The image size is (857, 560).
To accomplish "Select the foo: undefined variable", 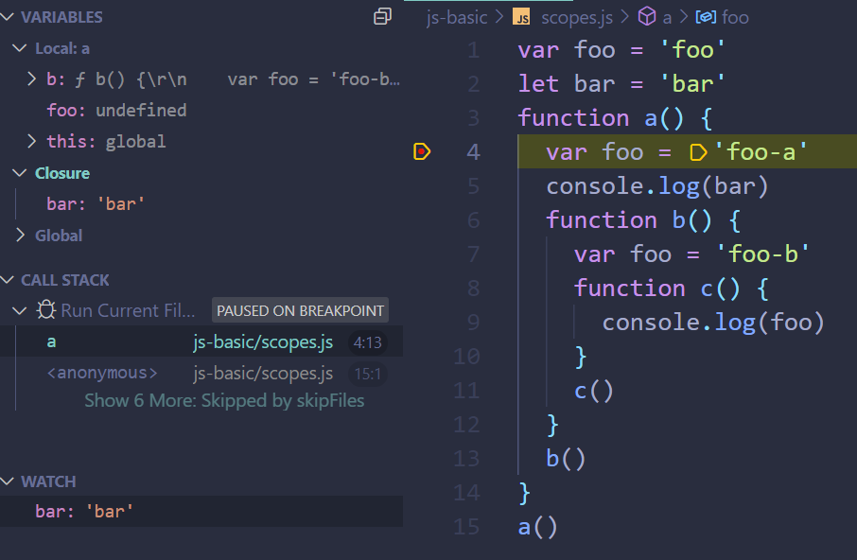I will 116,111.
